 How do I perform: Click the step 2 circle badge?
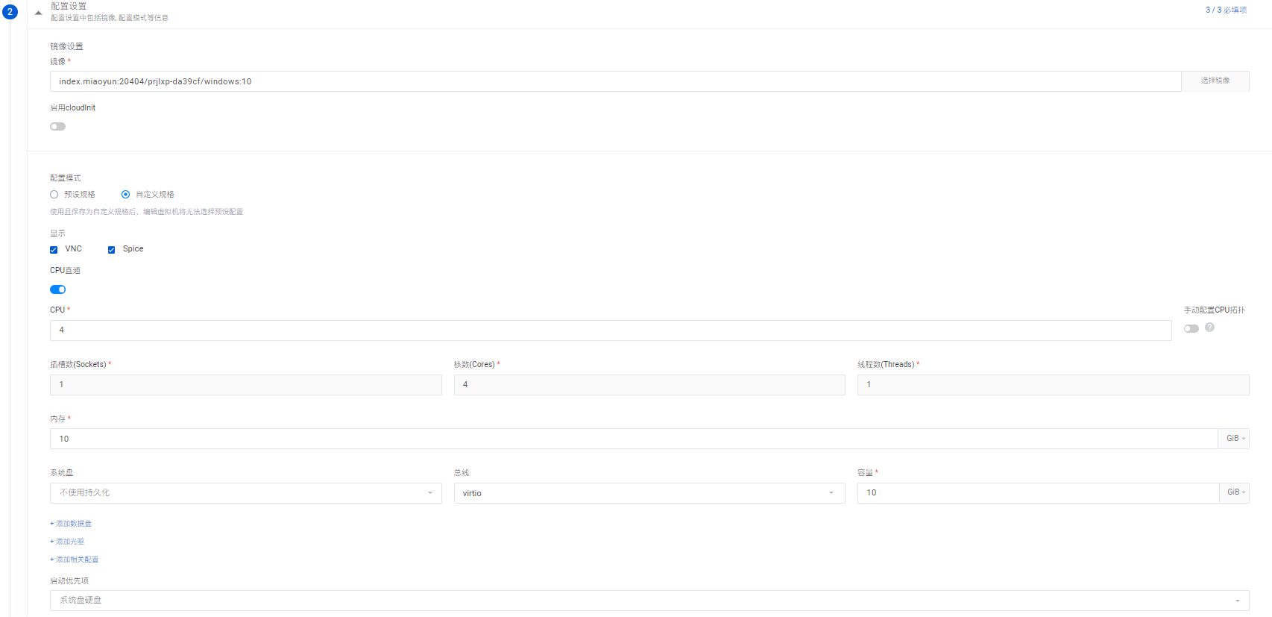tap(10, 12)
